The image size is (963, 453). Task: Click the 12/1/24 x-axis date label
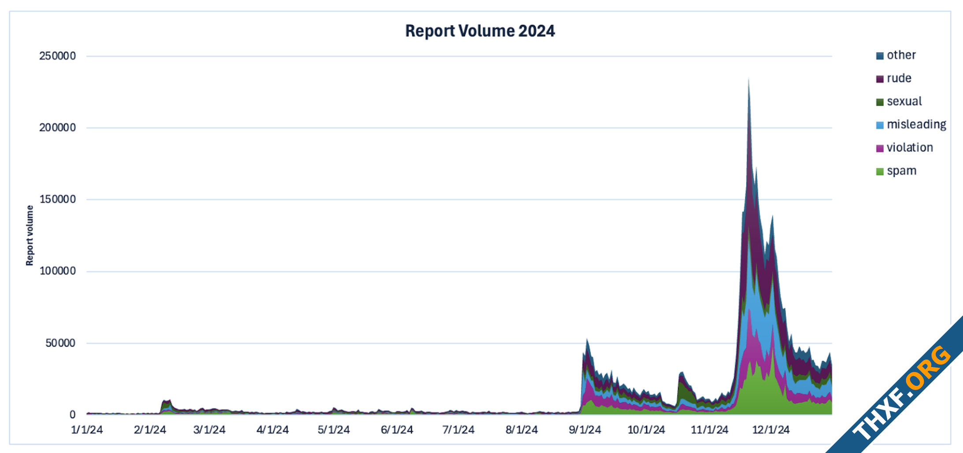click(x=771, y=430)
